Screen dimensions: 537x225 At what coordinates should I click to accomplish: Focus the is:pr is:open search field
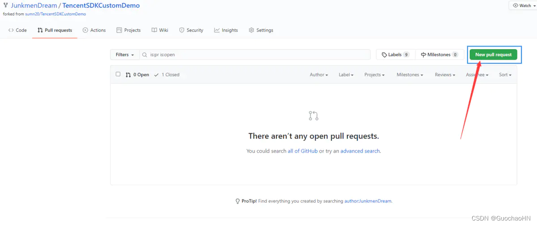255,55
